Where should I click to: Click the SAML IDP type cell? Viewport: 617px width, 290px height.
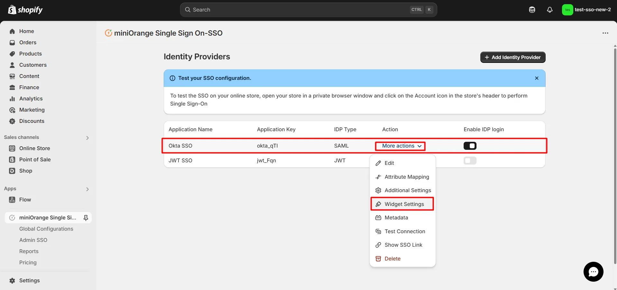tap(341, 146)
